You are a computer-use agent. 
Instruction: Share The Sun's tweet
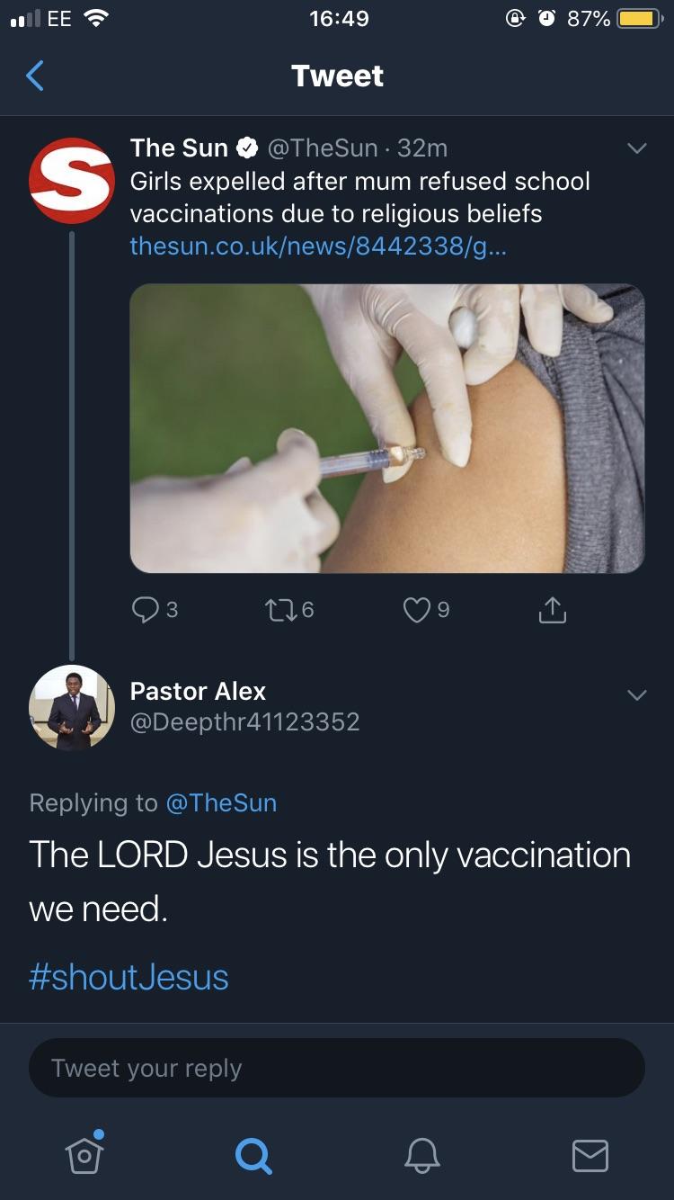(552, 610)
